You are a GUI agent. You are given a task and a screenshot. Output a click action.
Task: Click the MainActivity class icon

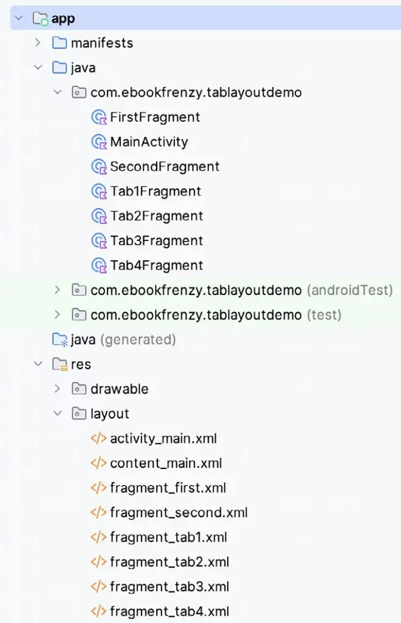point(99,142)
